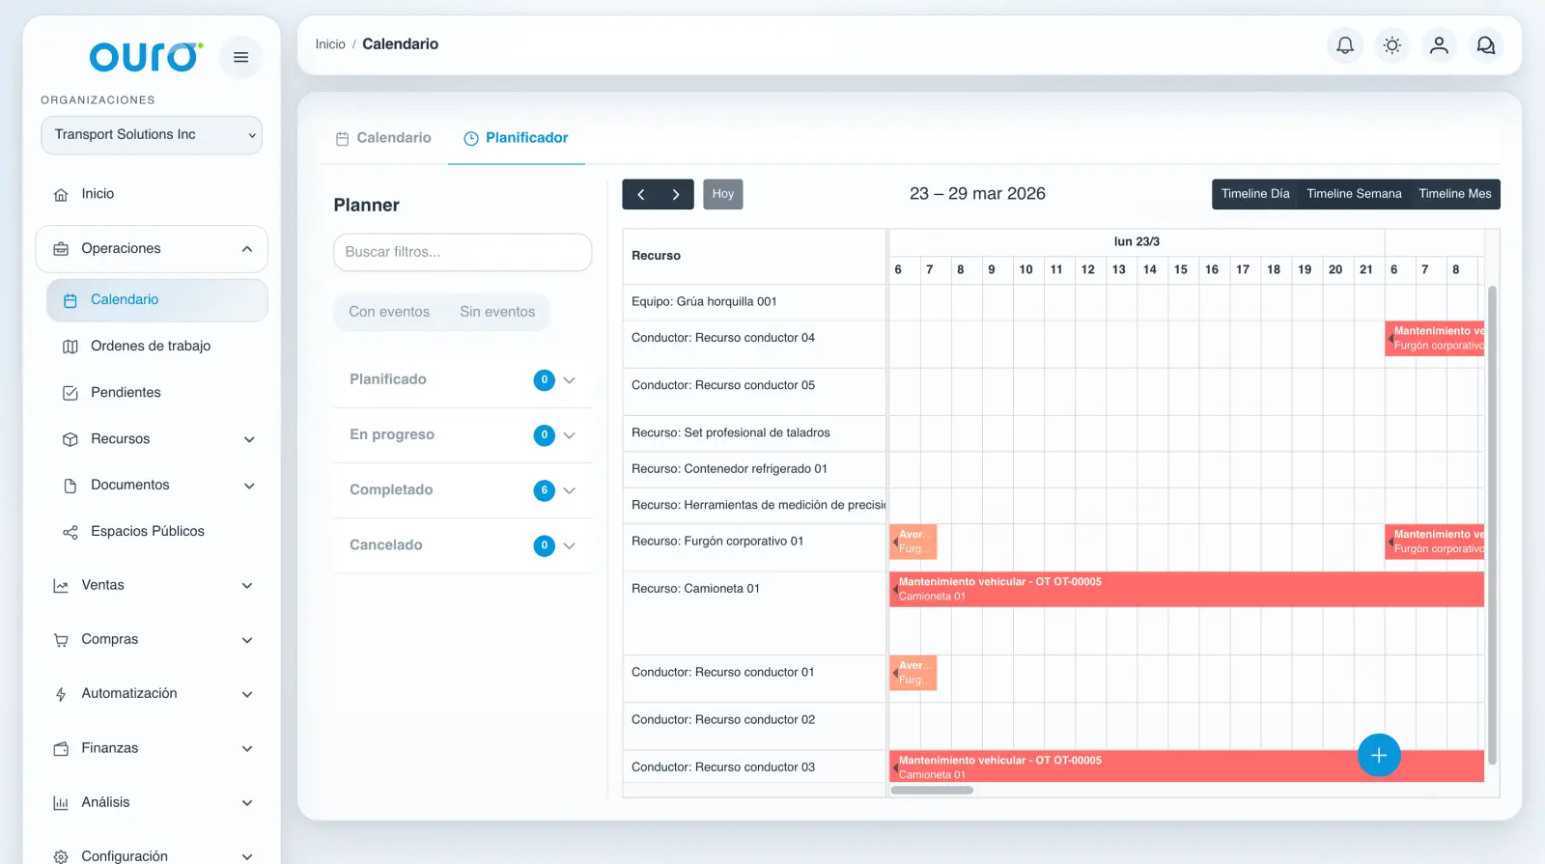
Task: Select row Equipo: Grúa horquilla 001
Action: pos(754,302)
